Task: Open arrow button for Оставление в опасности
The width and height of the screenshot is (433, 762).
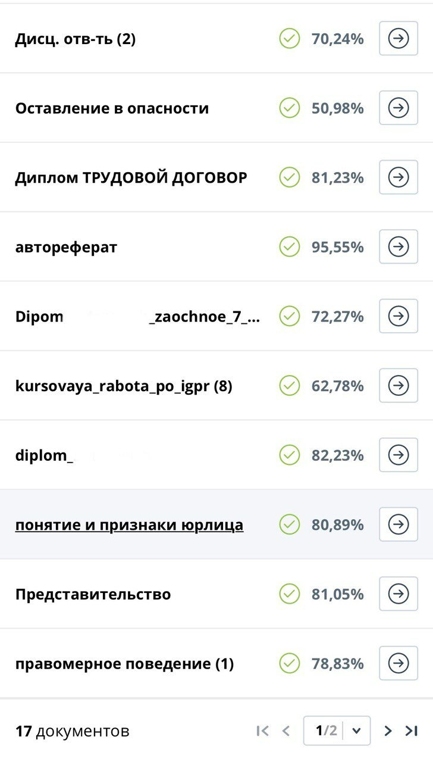Action: point(399,108)
